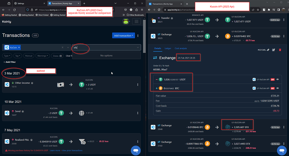Image resolution: width=289 pixels, height=156 pixels.
Task: Open the Cost analysis tab
Action: point(181,49)
